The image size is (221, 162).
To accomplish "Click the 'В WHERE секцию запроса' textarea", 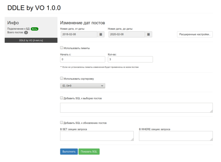I will point(176,136).
